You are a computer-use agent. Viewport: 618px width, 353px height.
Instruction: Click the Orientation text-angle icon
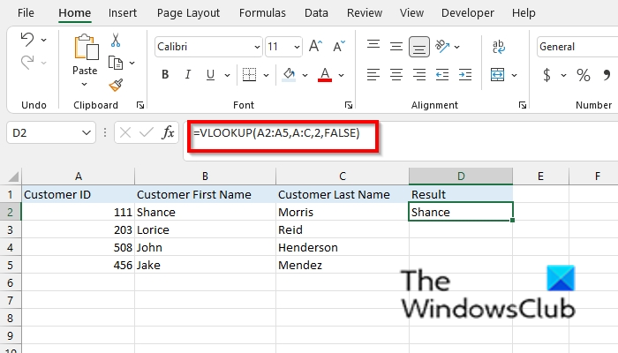[442, 46]
